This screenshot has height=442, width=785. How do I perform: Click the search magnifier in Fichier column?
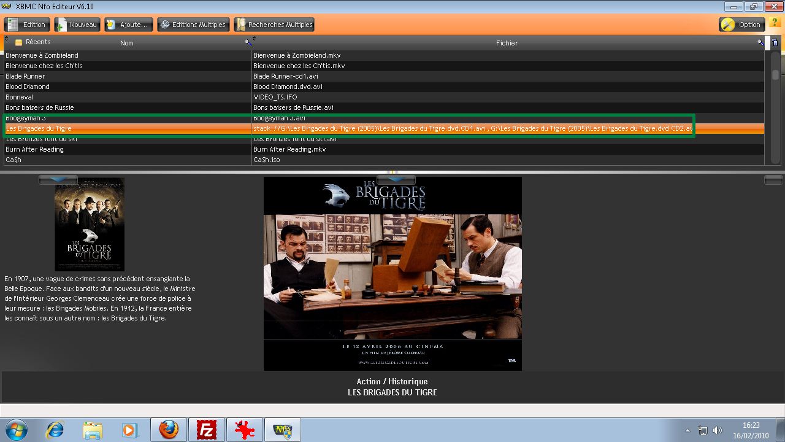coord(760,42)
